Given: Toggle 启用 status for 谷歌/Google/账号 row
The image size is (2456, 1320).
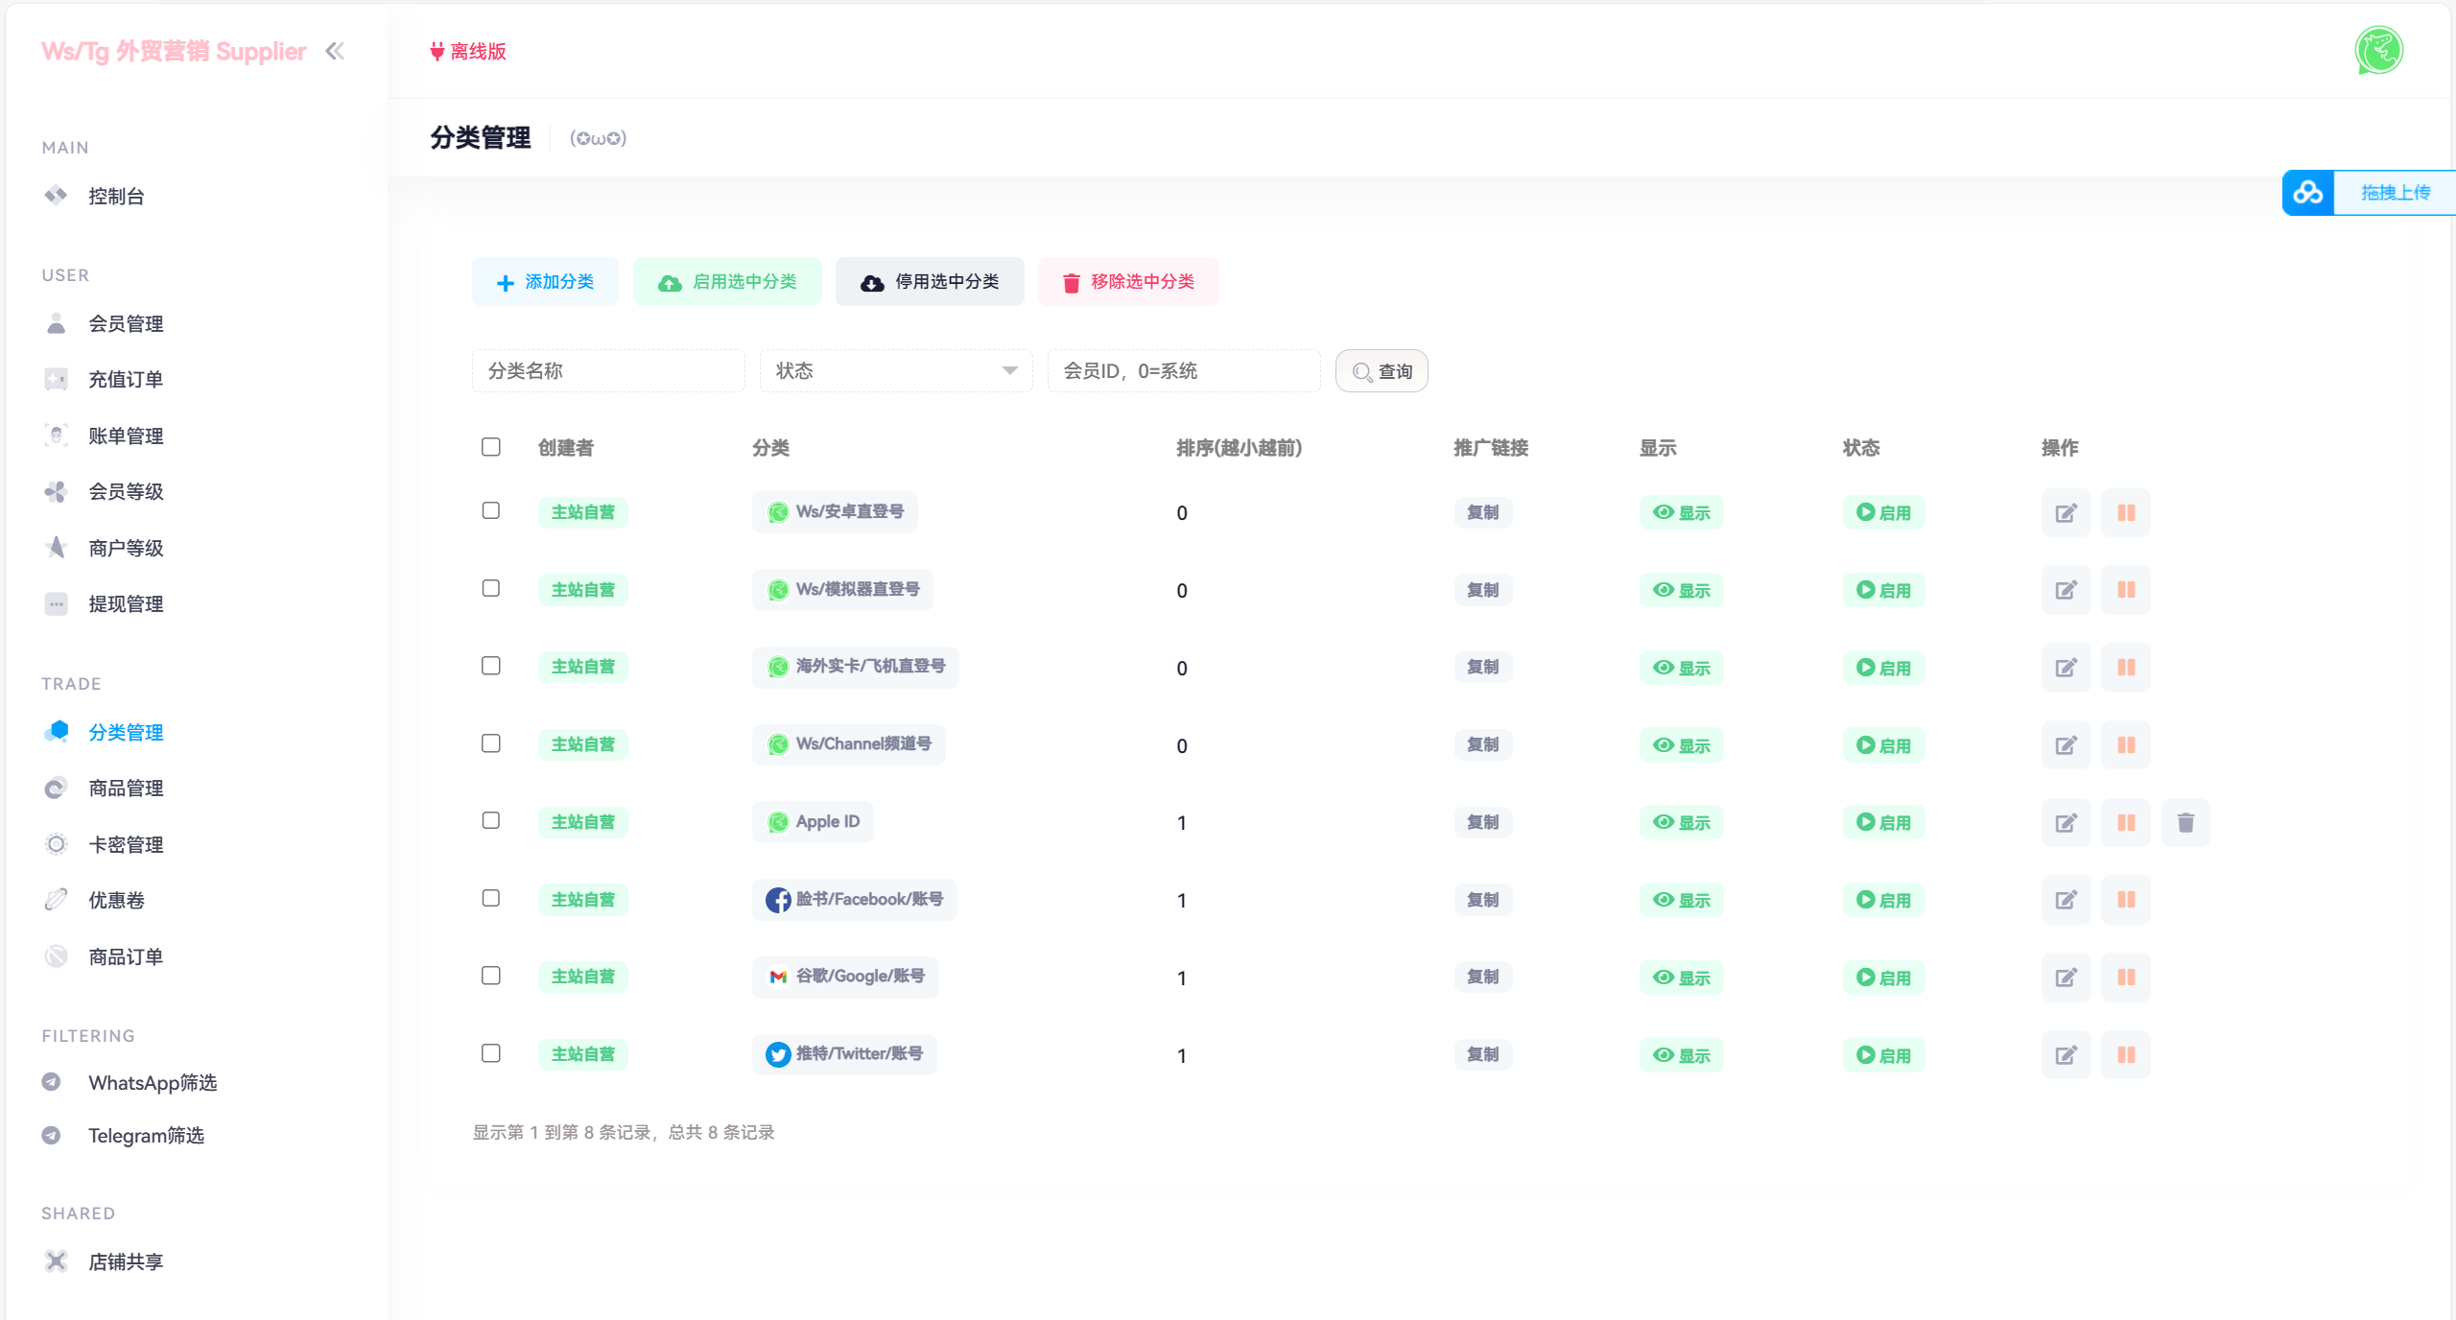Looking at the screenshot, I should tap(1883, 978).
